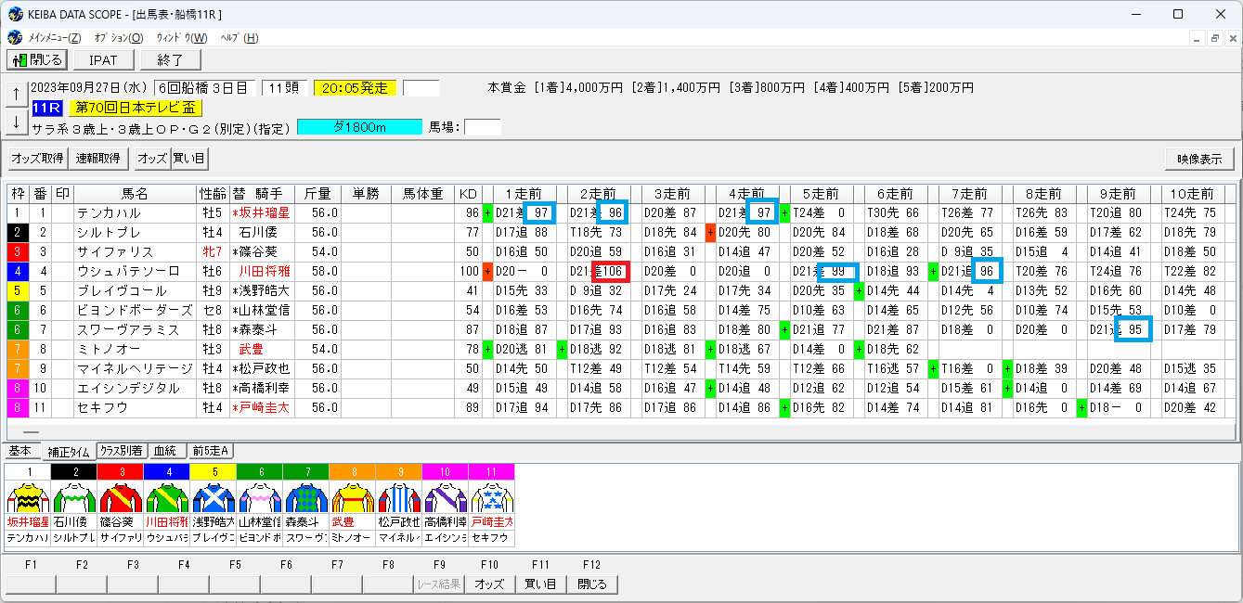Open the メインメニュー menu

[55, 38]
